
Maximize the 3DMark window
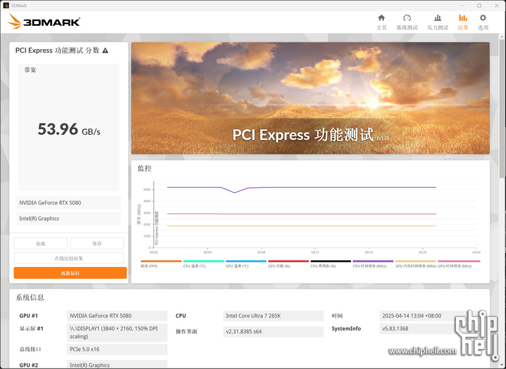pos(480,6)
